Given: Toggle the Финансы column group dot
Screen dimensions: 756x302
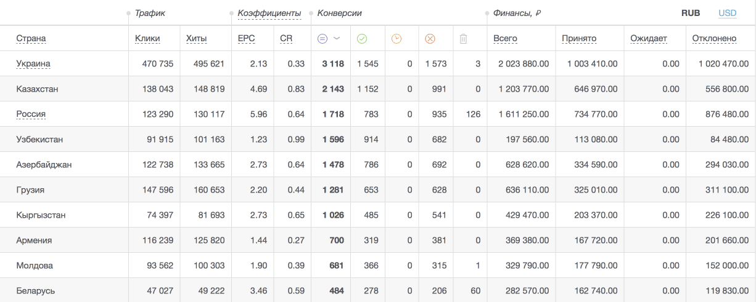Looking at the screenshot, I should point(487,14).
